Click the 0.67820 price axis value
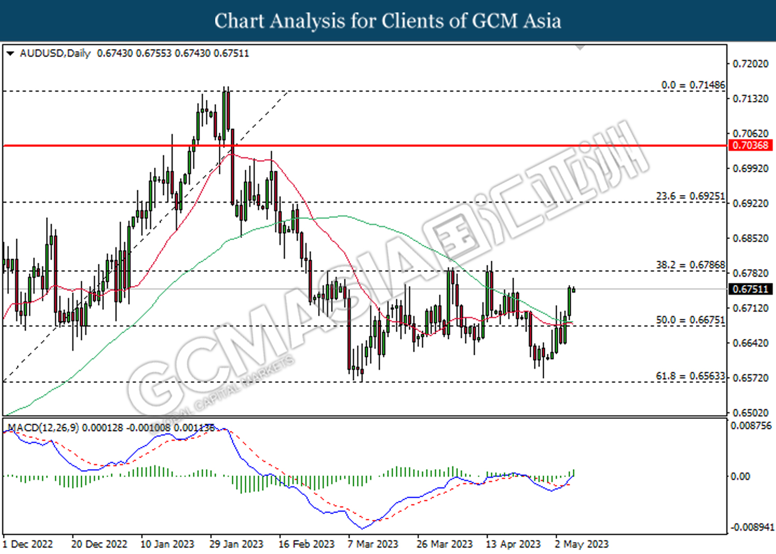This screenshot has width=776, height=554. click(751, 273)
